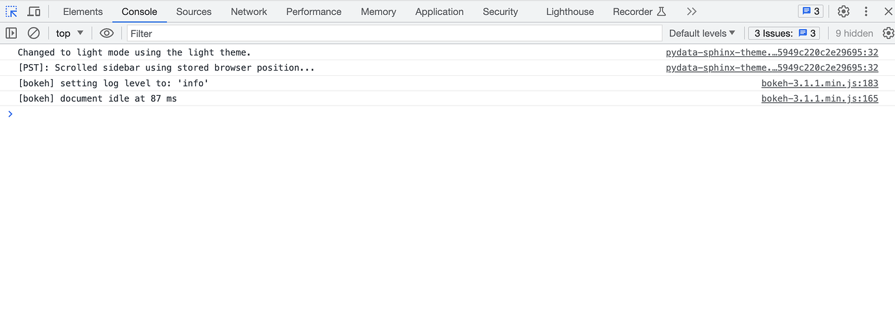Activate the inspect element picker icon
Image resolution: width=895 pixels, height=329 pixels.
(x=11, y=12)
